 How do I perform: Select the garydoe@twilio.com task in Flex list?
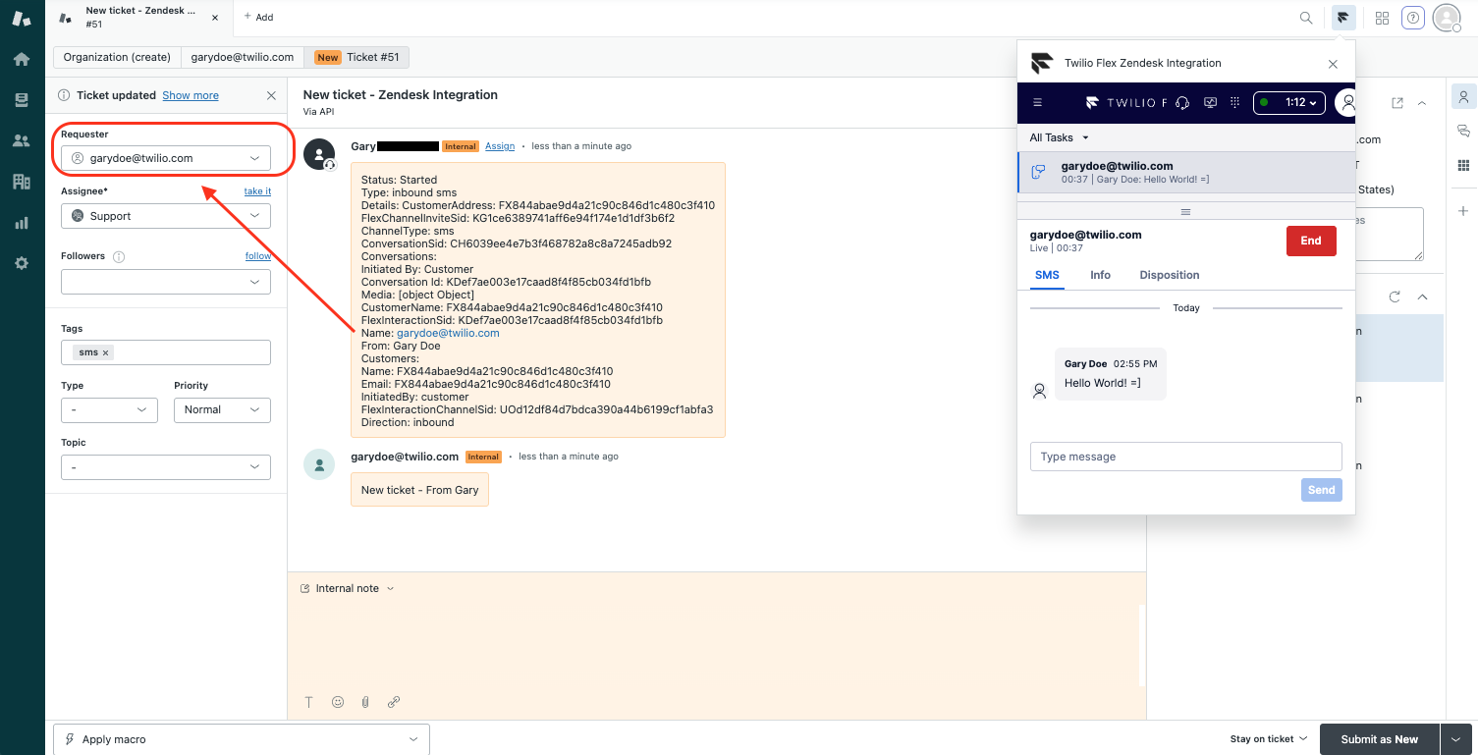point(1185,172)
